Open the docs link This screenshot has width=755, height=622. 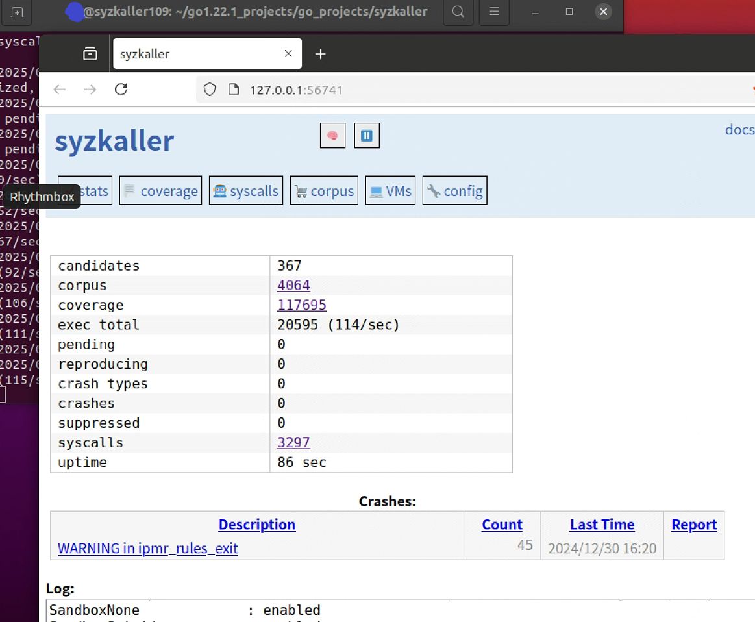pyautogui.click(x=739, y=129)
